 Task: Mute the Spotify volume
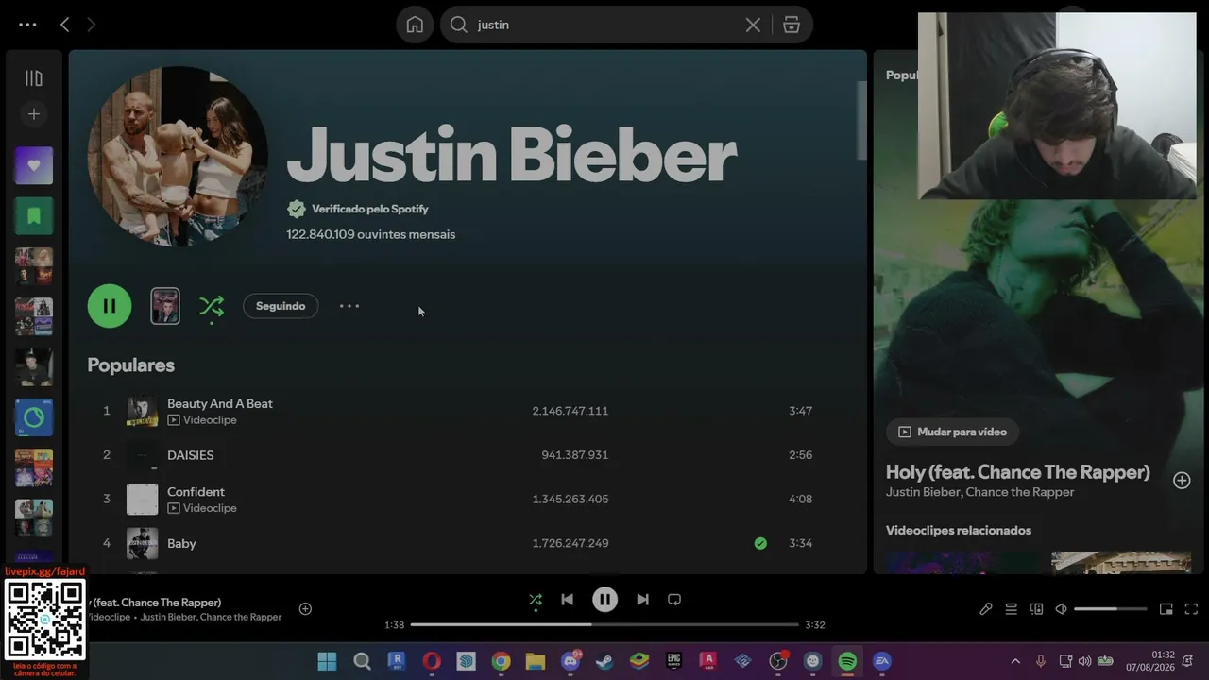click(1062, 609)
